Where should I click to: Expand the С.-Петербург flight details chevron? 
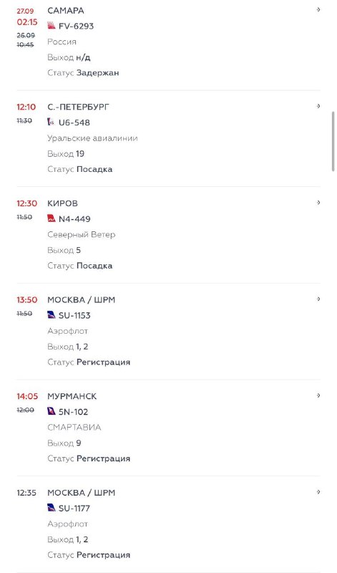(318, 106)
